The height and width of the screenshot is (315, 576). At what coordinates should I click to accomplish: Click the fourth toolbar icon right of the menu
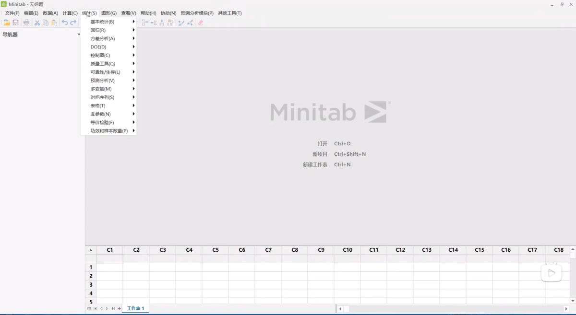[170, 23]
